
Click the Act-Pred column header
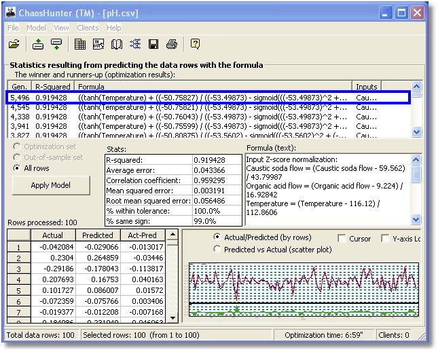pos(143,235)
